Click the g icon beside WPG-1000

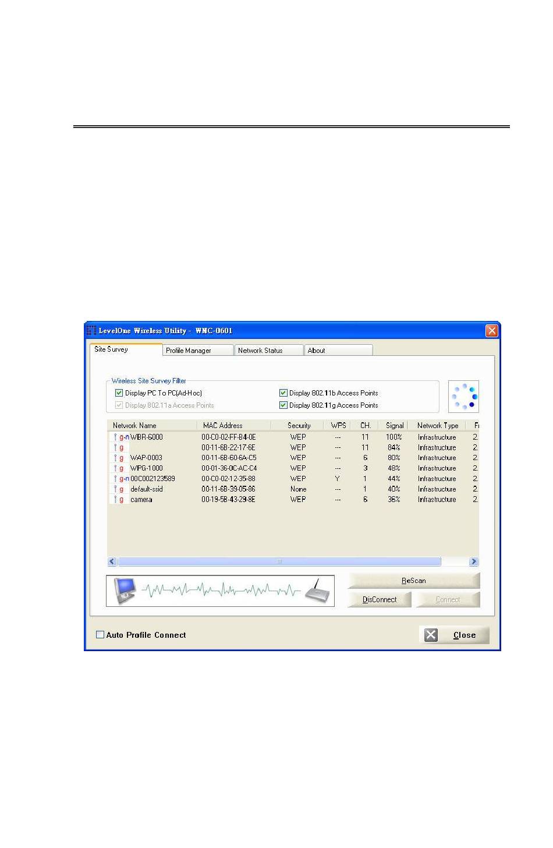[119, 469]
